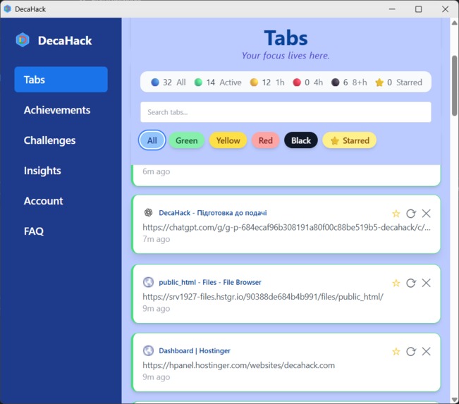Click the scrollbar down arrow

[454, 399]
